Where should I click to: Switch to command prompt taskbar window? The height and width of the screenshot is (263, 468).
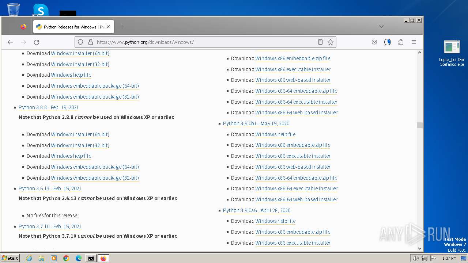[91, 258]
